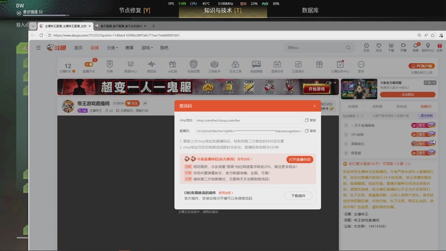Click the 斗鱼 logo
446x251 pixels.
[x=56, y=47]
